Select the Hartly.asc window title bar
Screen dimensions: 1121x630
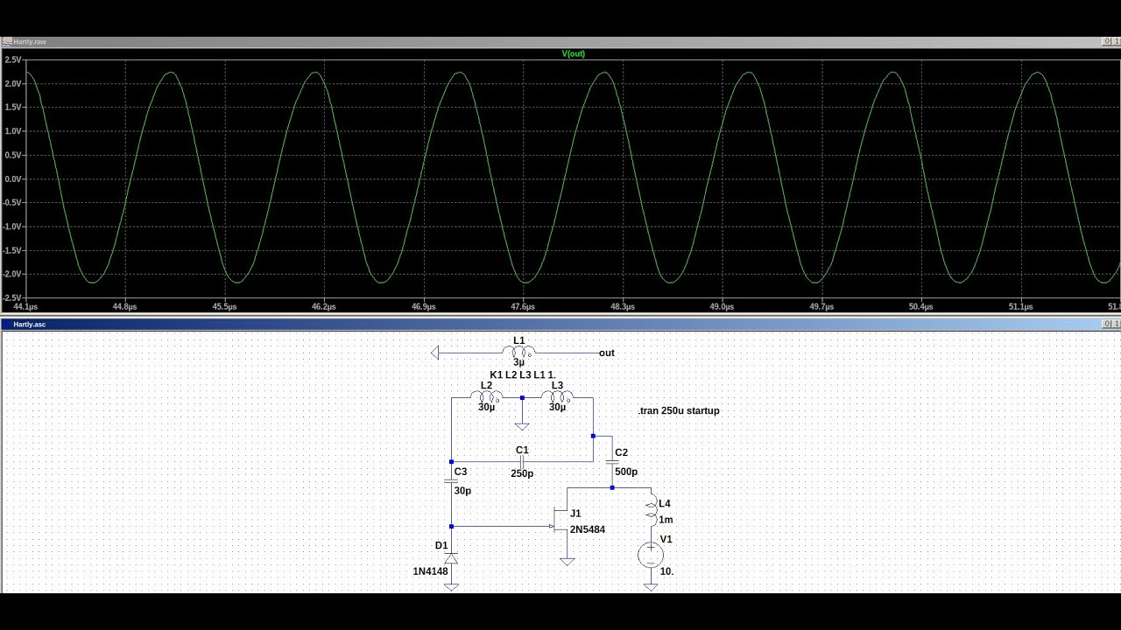(x=560, y=324)
